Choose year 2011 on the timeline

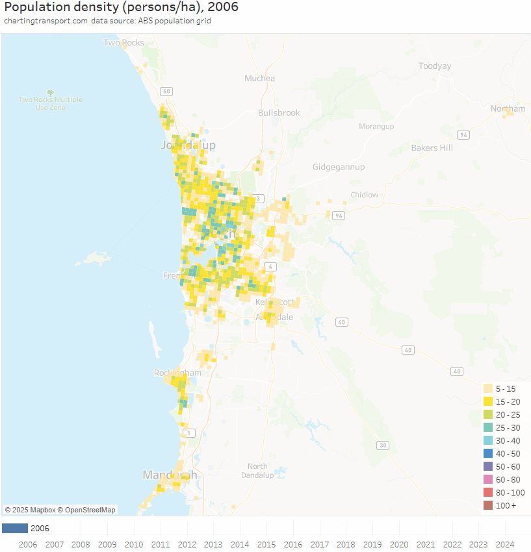point(161,545)
